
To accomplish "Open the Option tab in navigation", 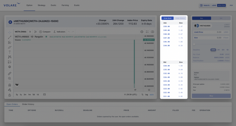I will click(29, 5).
